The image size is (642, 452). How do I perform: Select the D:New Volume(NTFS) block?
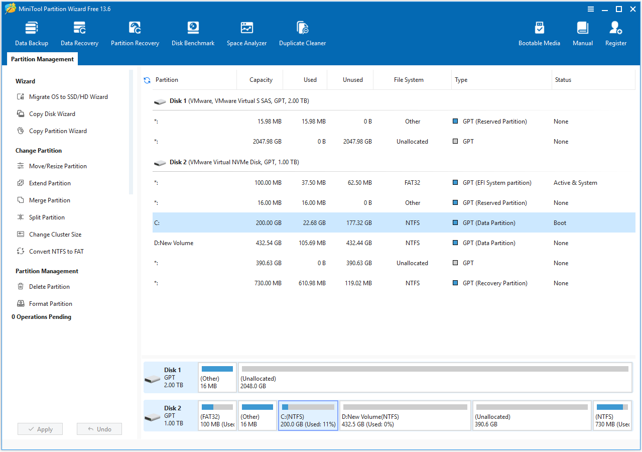(x=406, y=415)
